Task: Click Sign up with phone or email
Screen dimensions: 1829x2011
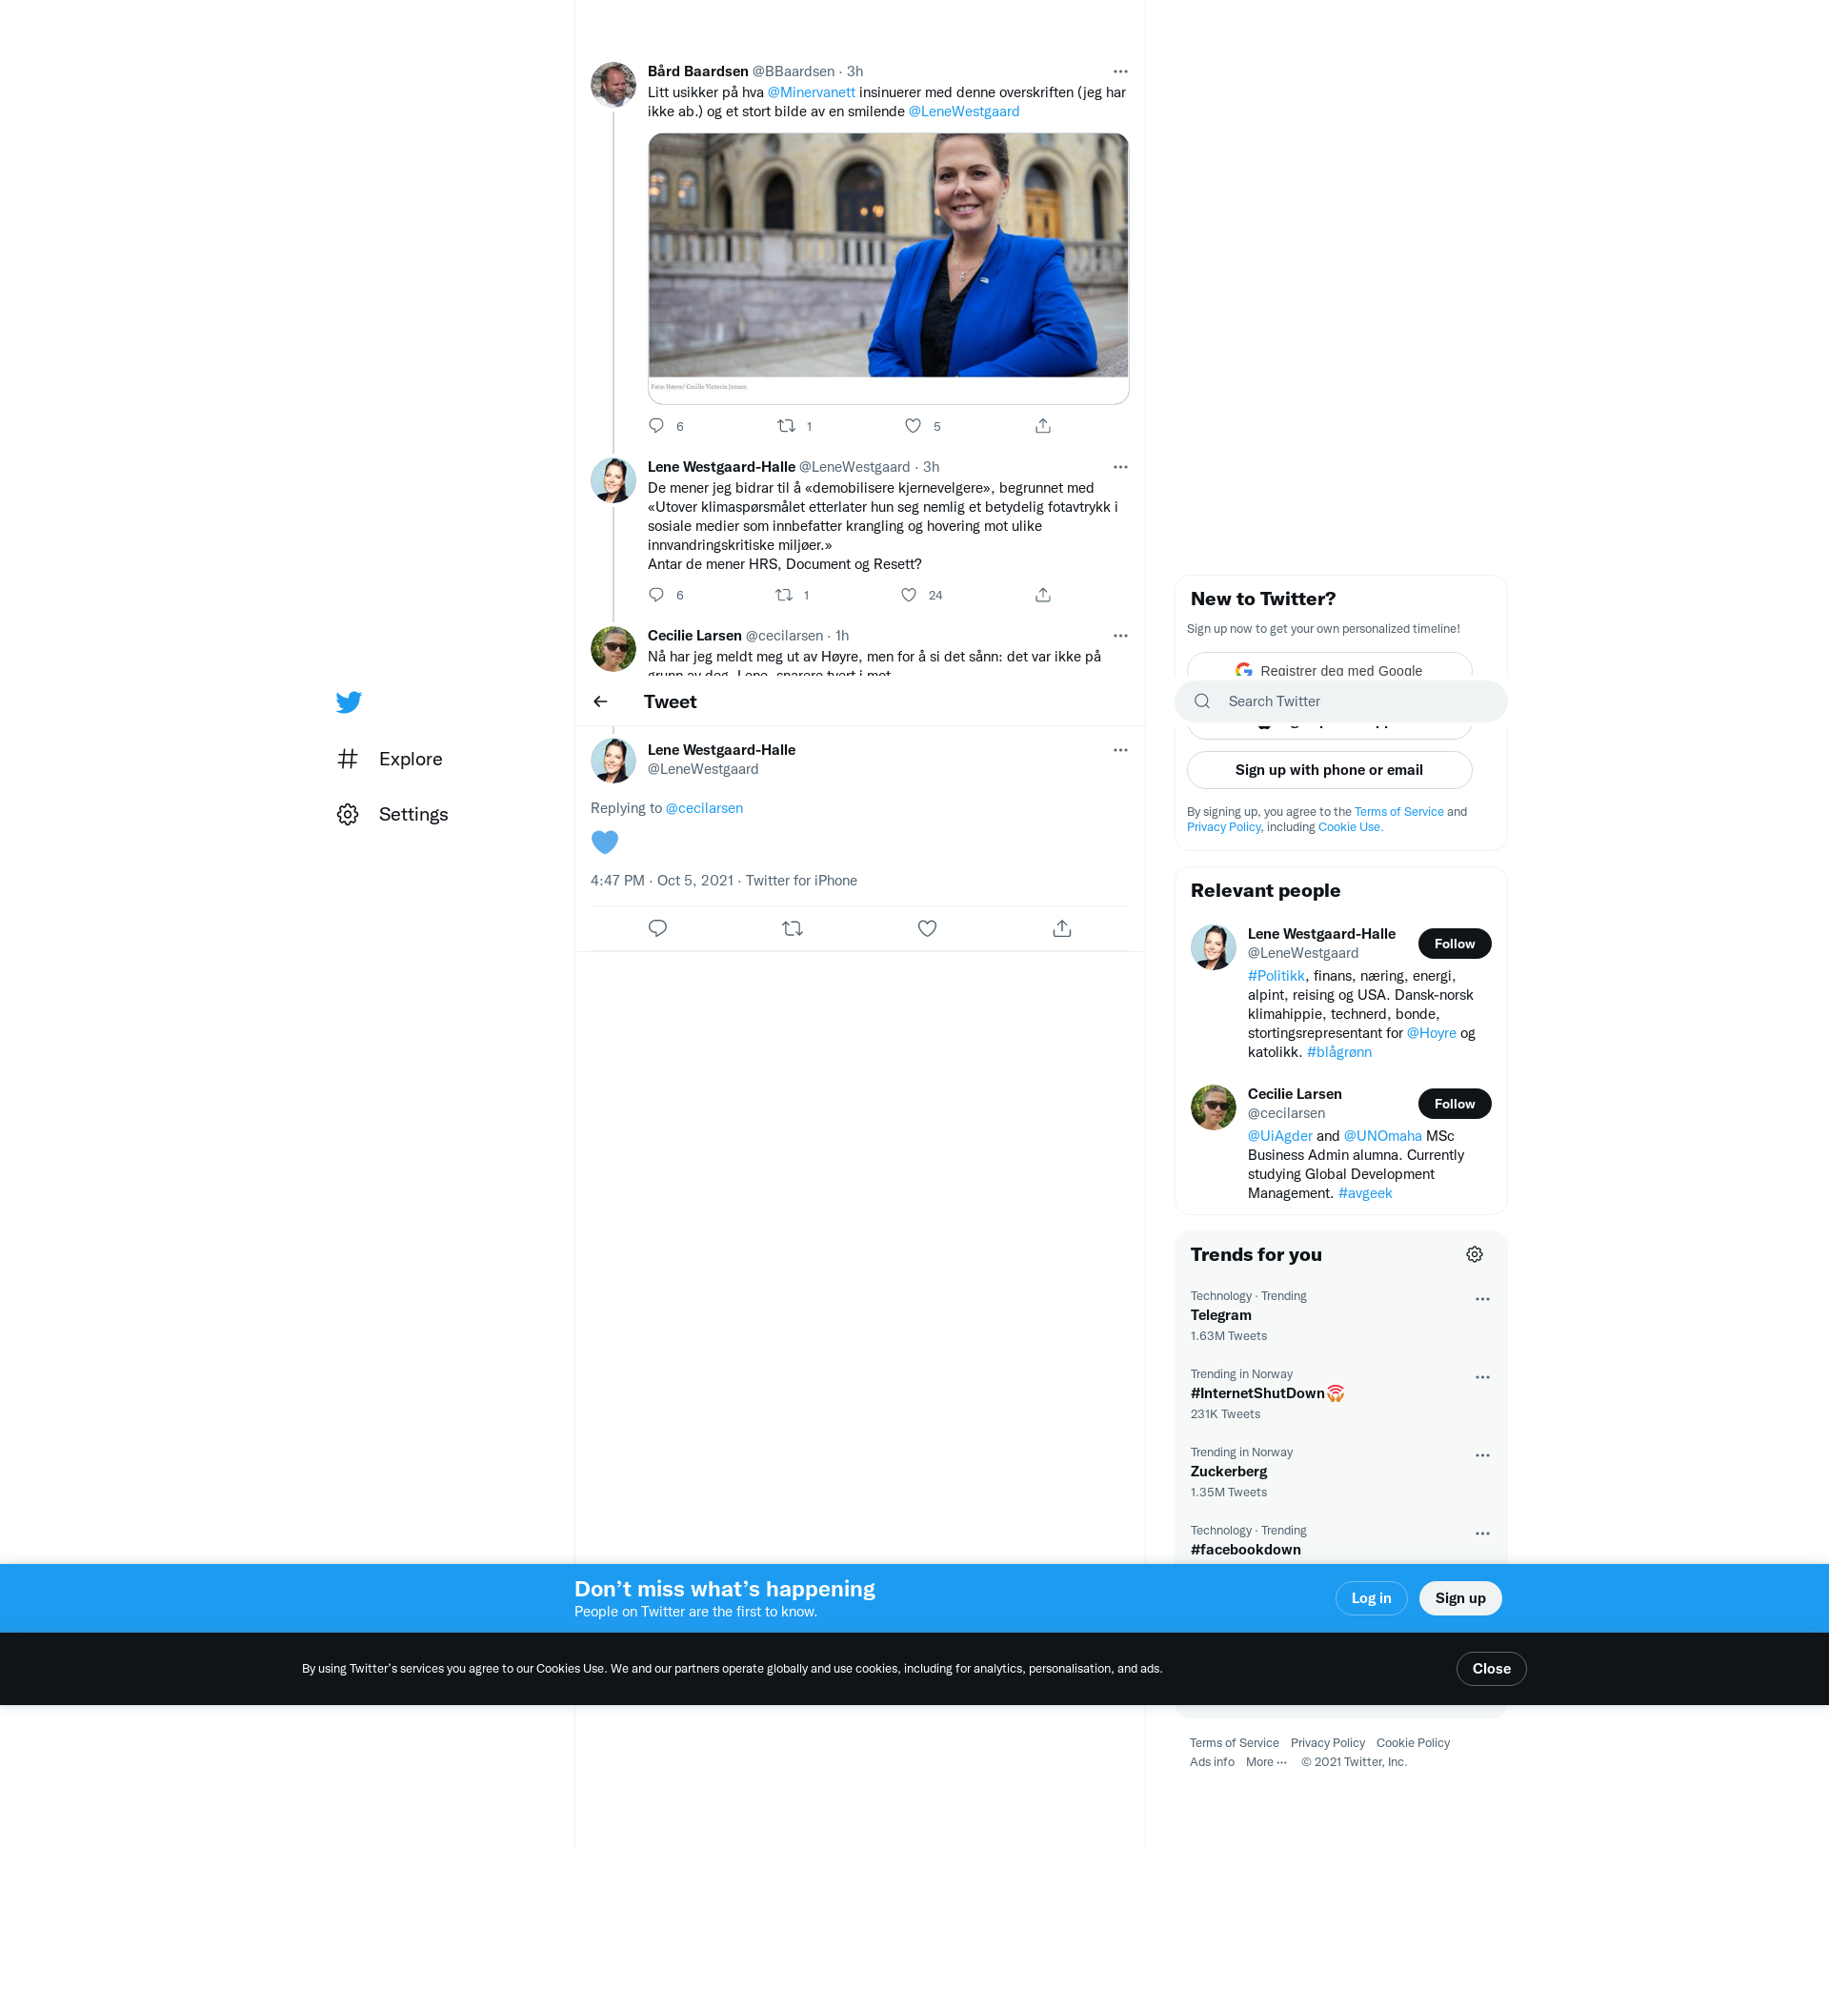Action: 1328,770
